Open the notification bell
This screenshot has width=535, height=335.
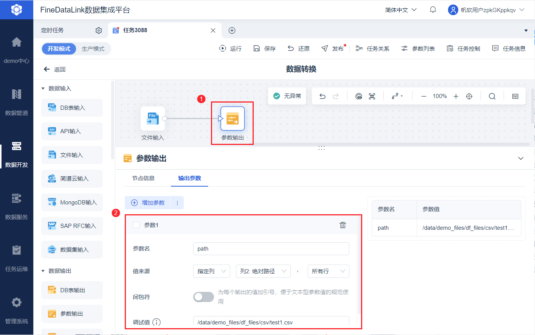coord(433,10)
